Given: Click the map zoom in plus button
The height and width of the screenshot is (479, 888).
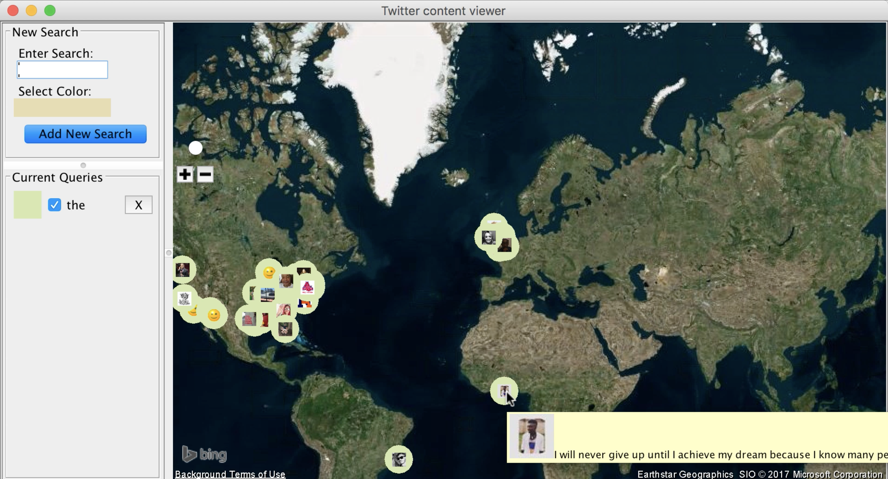Looking at the screenshot, I should pos(185,174).
